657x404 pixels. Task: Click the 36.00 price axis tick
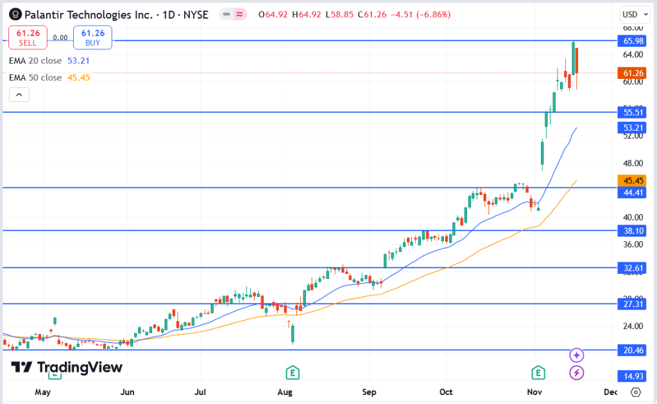click(633, 244)
